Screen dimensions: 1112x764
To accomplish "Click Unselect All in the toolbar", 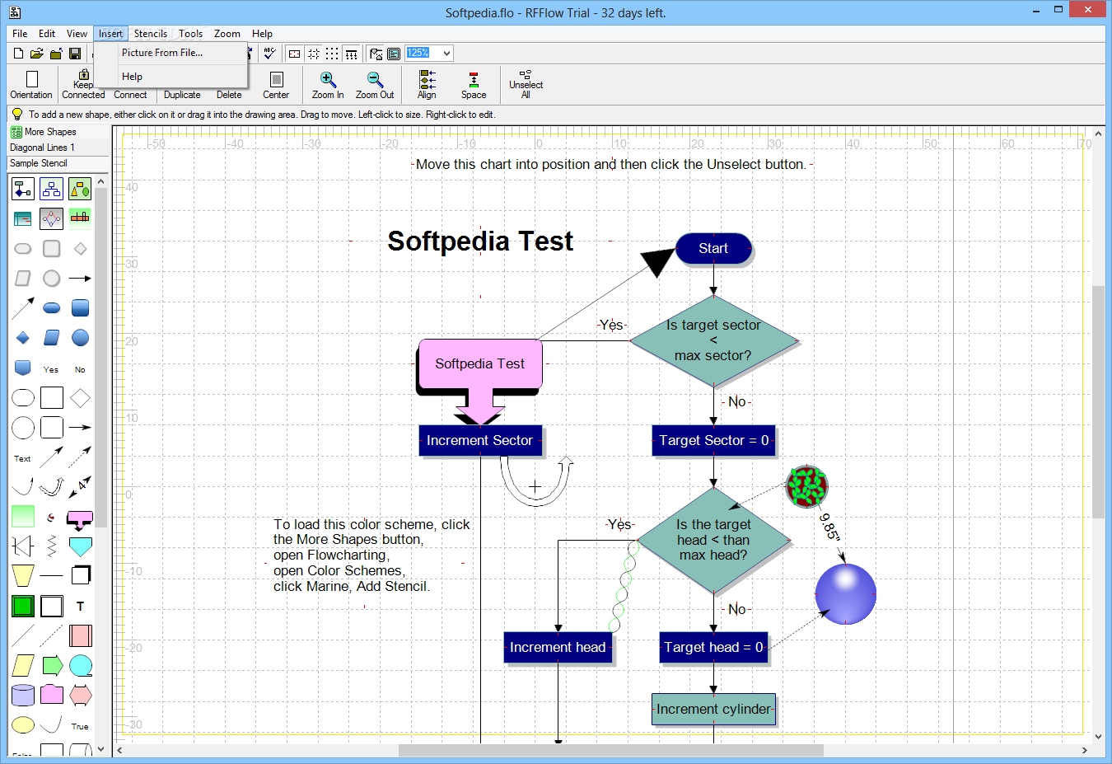I will (526, 84).
